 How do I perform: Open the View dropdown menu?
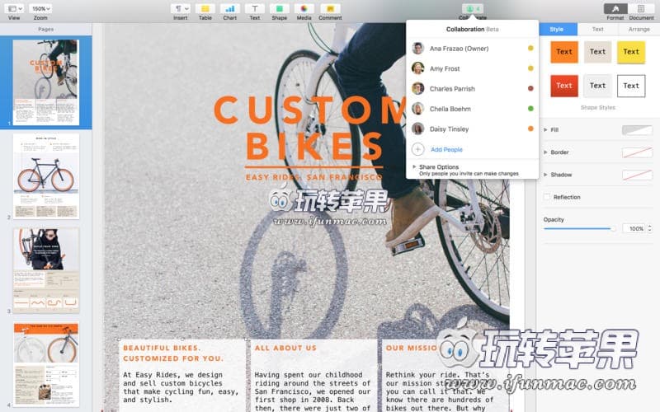click(x=14, y=8)
